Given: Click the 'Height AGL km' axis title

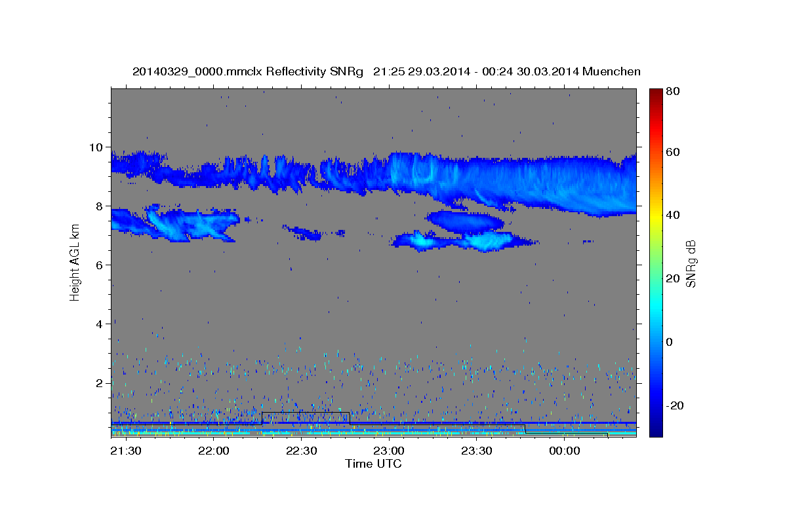Looking at the screenshot, I should (x=75, y=263).
